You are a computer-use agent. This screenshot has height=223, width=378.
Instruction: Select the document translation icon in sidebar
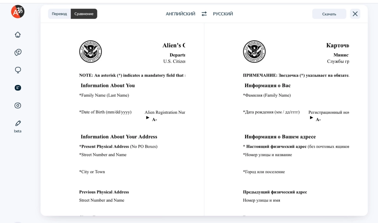click(18, 88)
